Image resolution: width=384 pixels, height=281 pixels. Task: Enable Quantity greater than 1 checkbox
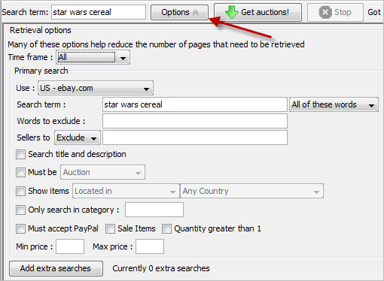(x=166, y=228)
